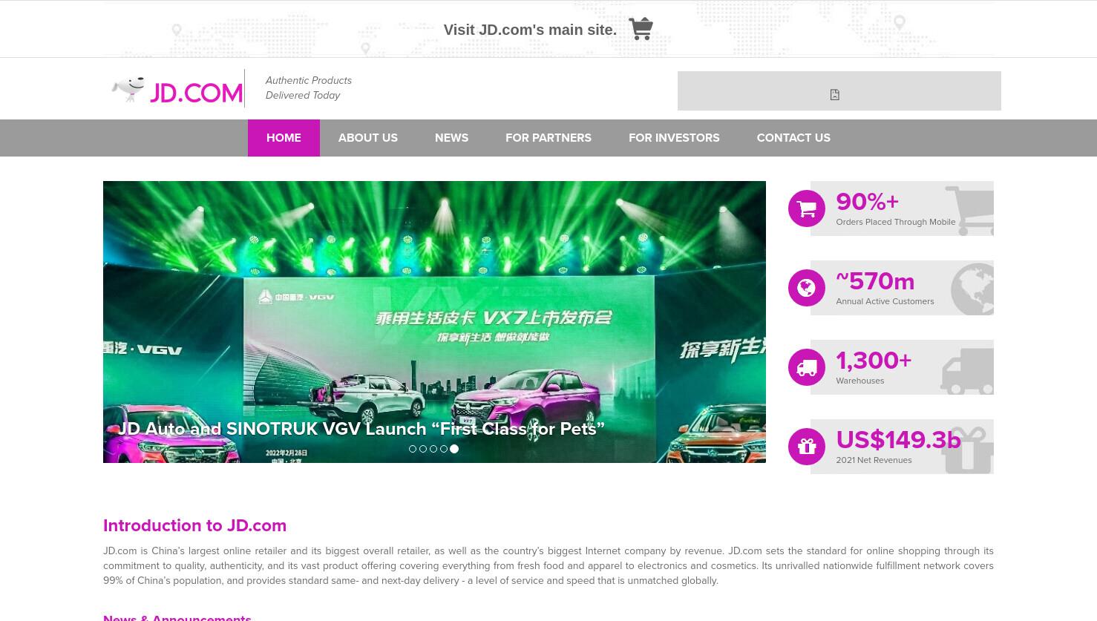Open the 'Visit JD.com's main site.' link
The width and height of the screenshot is (1097, 621).
coord(530,30)
